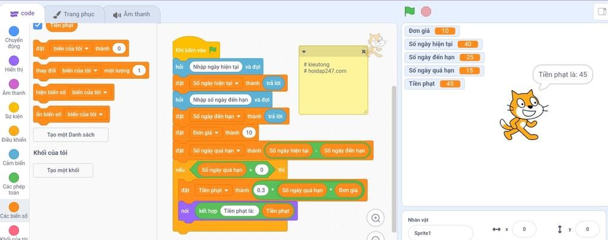The image size is (608, 240).
Task: Open variable dropdown in palette đặt block
Action: pyautogui.click(x=71, y=49)
